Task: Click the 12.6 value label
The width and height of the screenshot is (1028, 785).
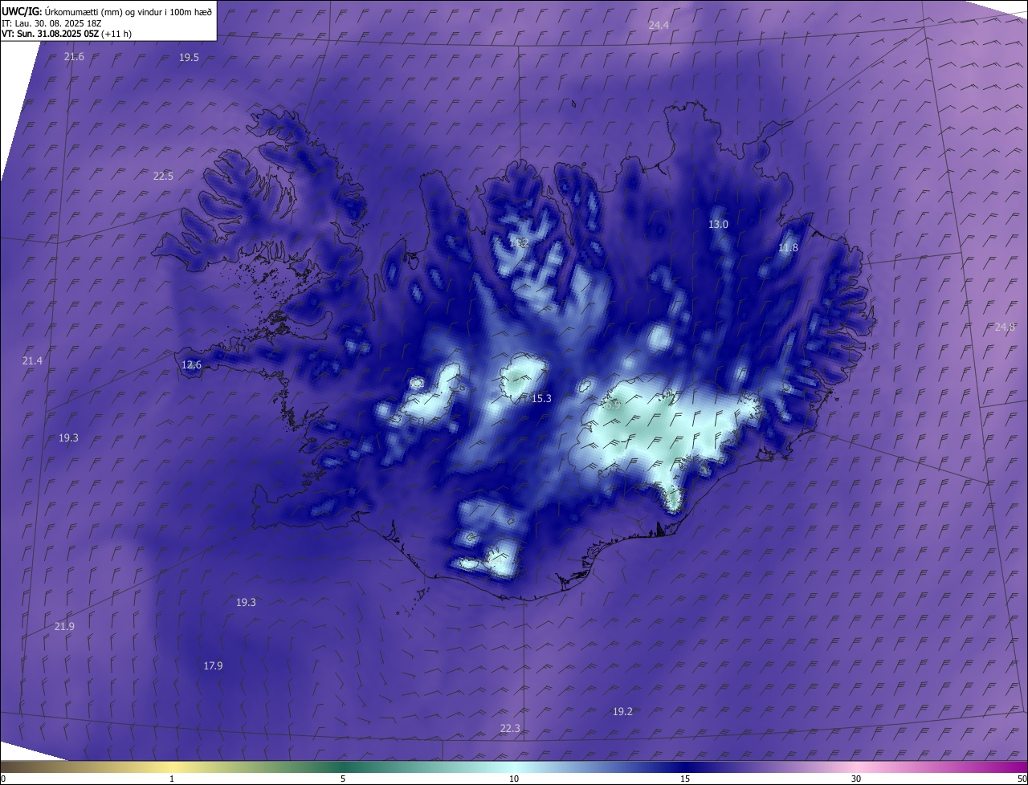Action: coord(192,365)
